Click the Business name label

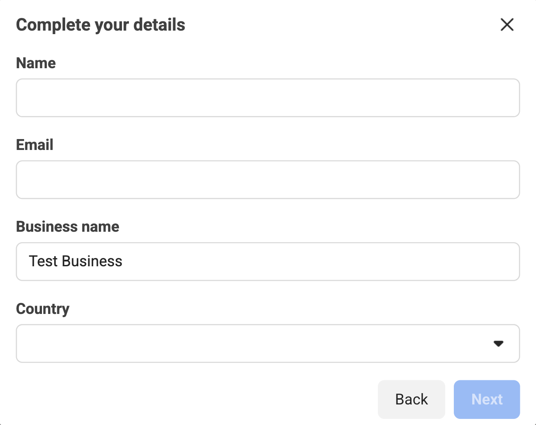point(67,226)
